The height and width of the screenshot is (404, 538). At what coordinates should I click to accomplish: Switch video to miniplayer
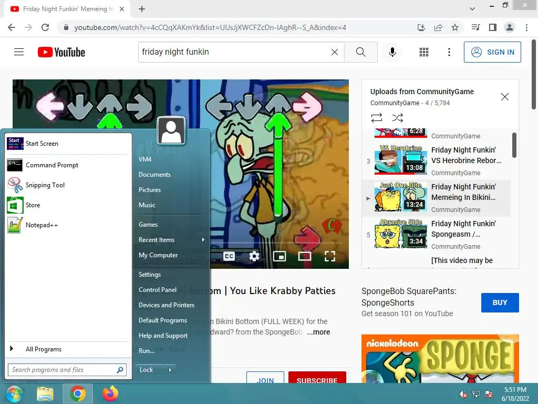coord(280,256)
